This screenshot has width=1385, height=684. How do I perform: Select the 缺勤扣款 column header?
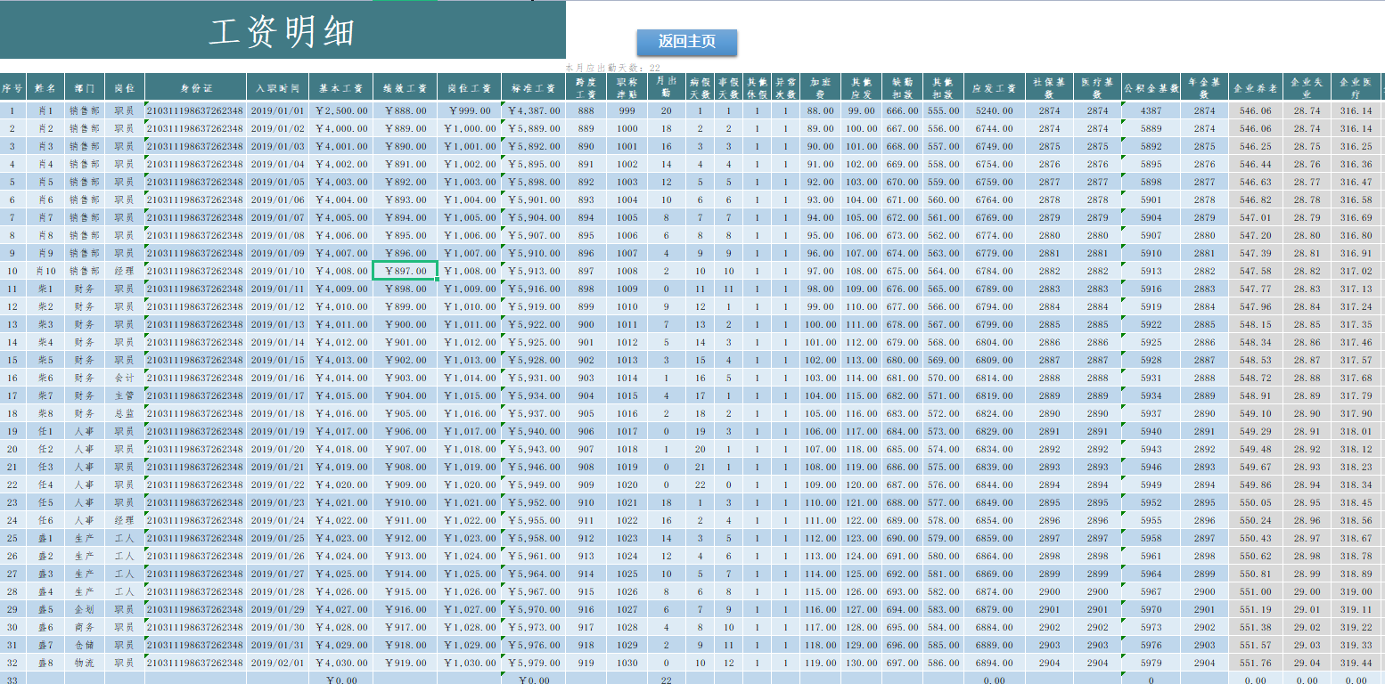pos(902,88)
